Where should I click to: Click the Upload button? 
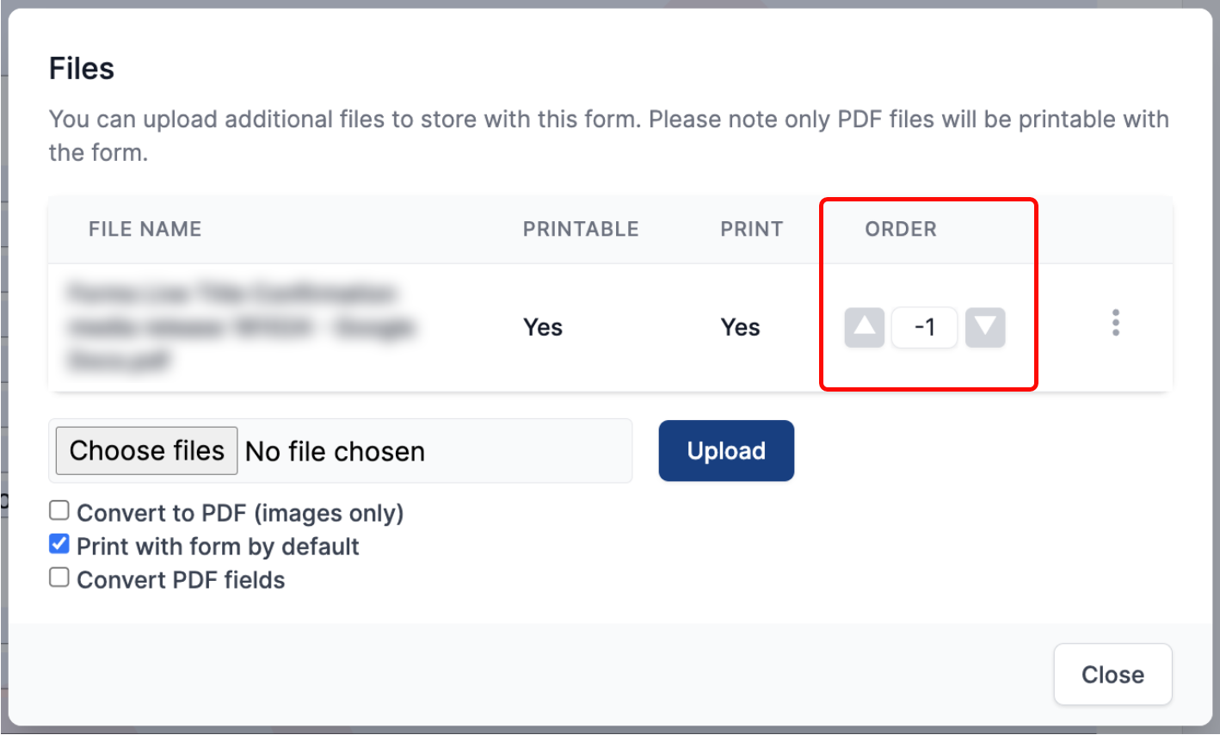(726, 450)
